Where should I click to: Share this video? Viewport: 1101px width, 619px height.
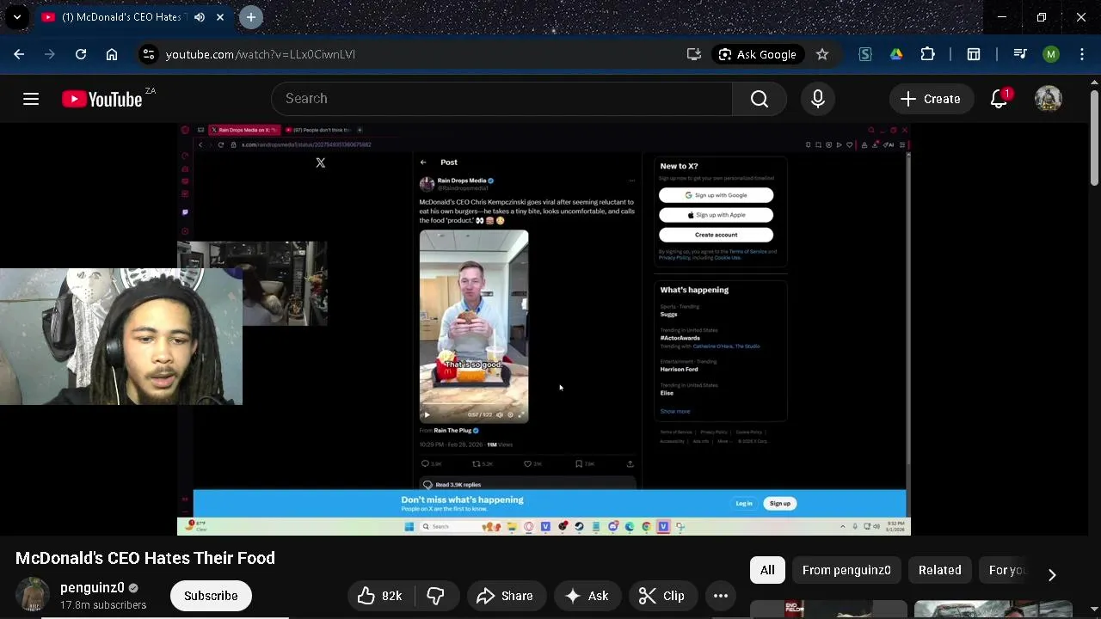click(505, 596)
